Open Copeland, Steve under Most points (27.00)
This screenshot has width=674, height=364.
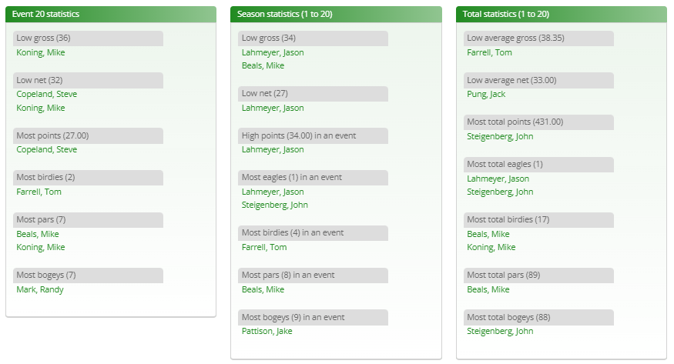[46, 149]
